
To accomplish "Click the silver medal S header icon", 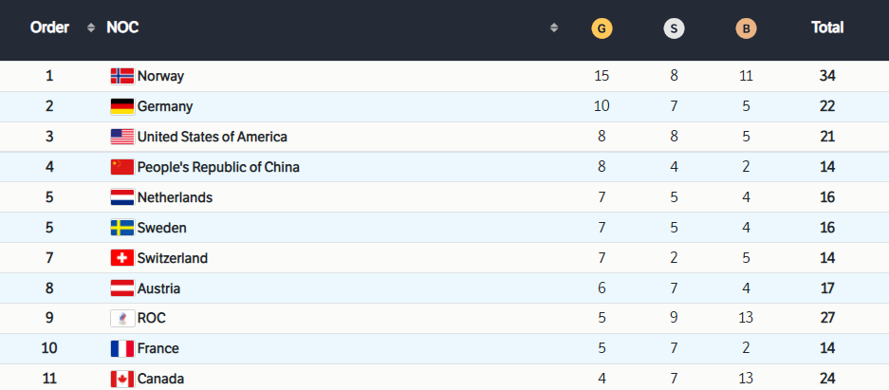I will [674, 28].
